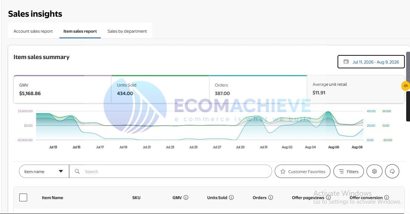410x214 pixels.
Task: Open the Item name search dropdown
Action: [44, 171]
